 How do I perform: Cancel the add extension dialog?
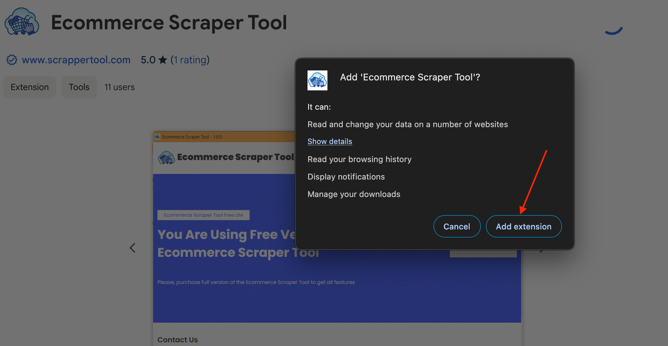point(457,226)
